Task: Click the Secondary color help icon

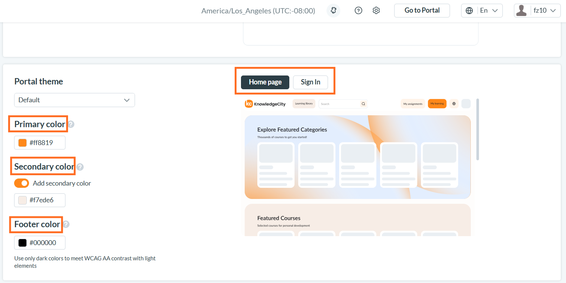Action: 80,167
